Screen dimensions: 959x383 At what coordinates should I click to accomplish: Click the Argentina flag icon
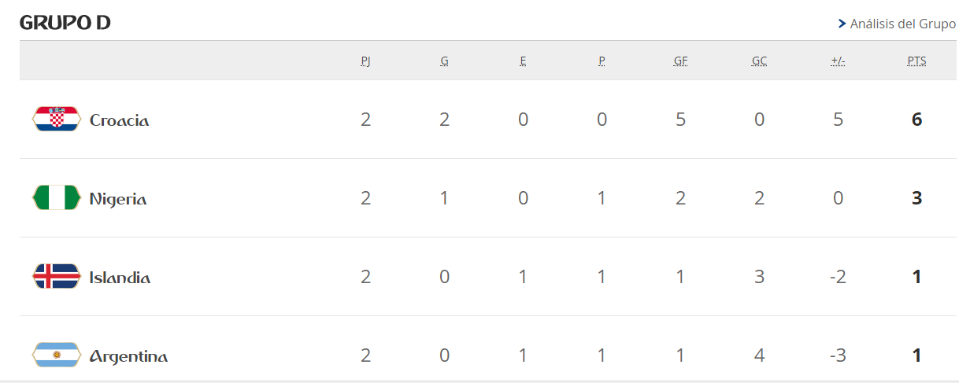pyautogui.click(x=56, y=355)
